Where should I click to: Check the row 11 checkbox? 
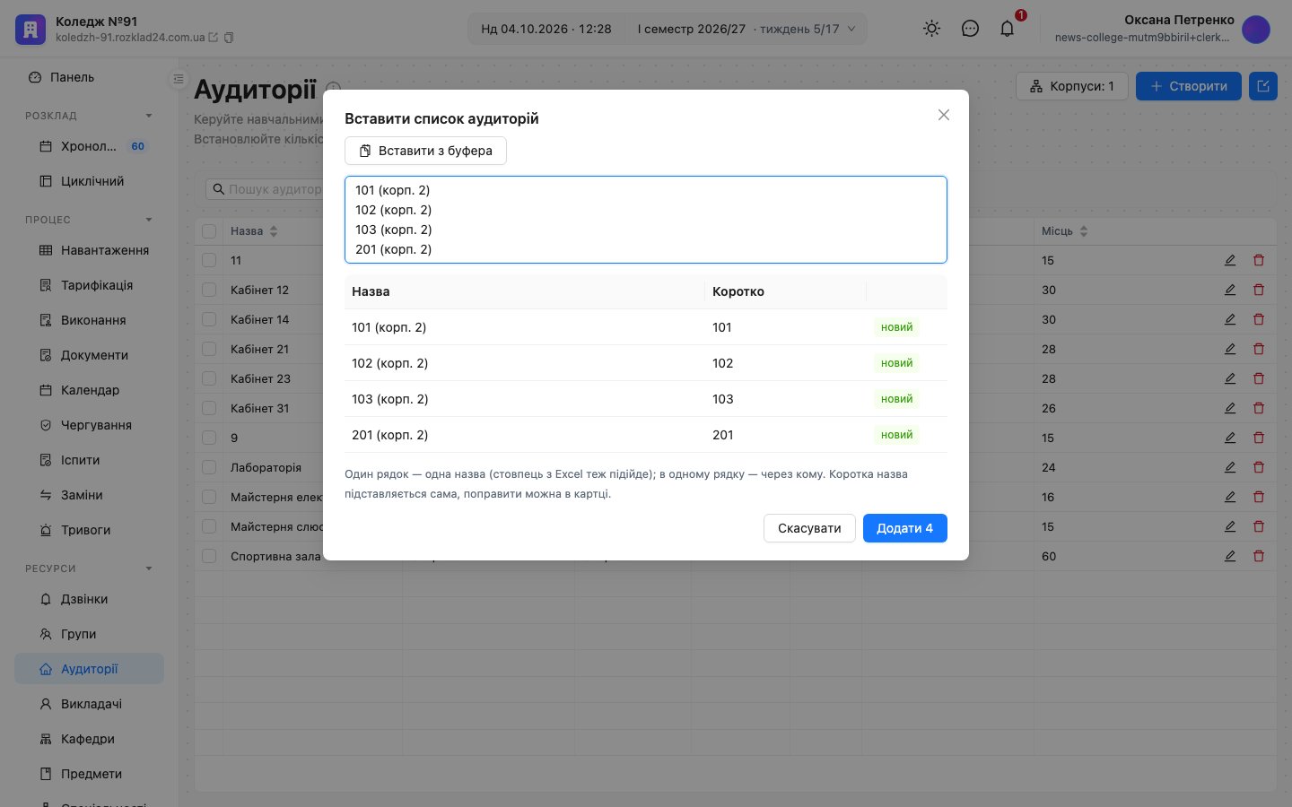point(209,260)
